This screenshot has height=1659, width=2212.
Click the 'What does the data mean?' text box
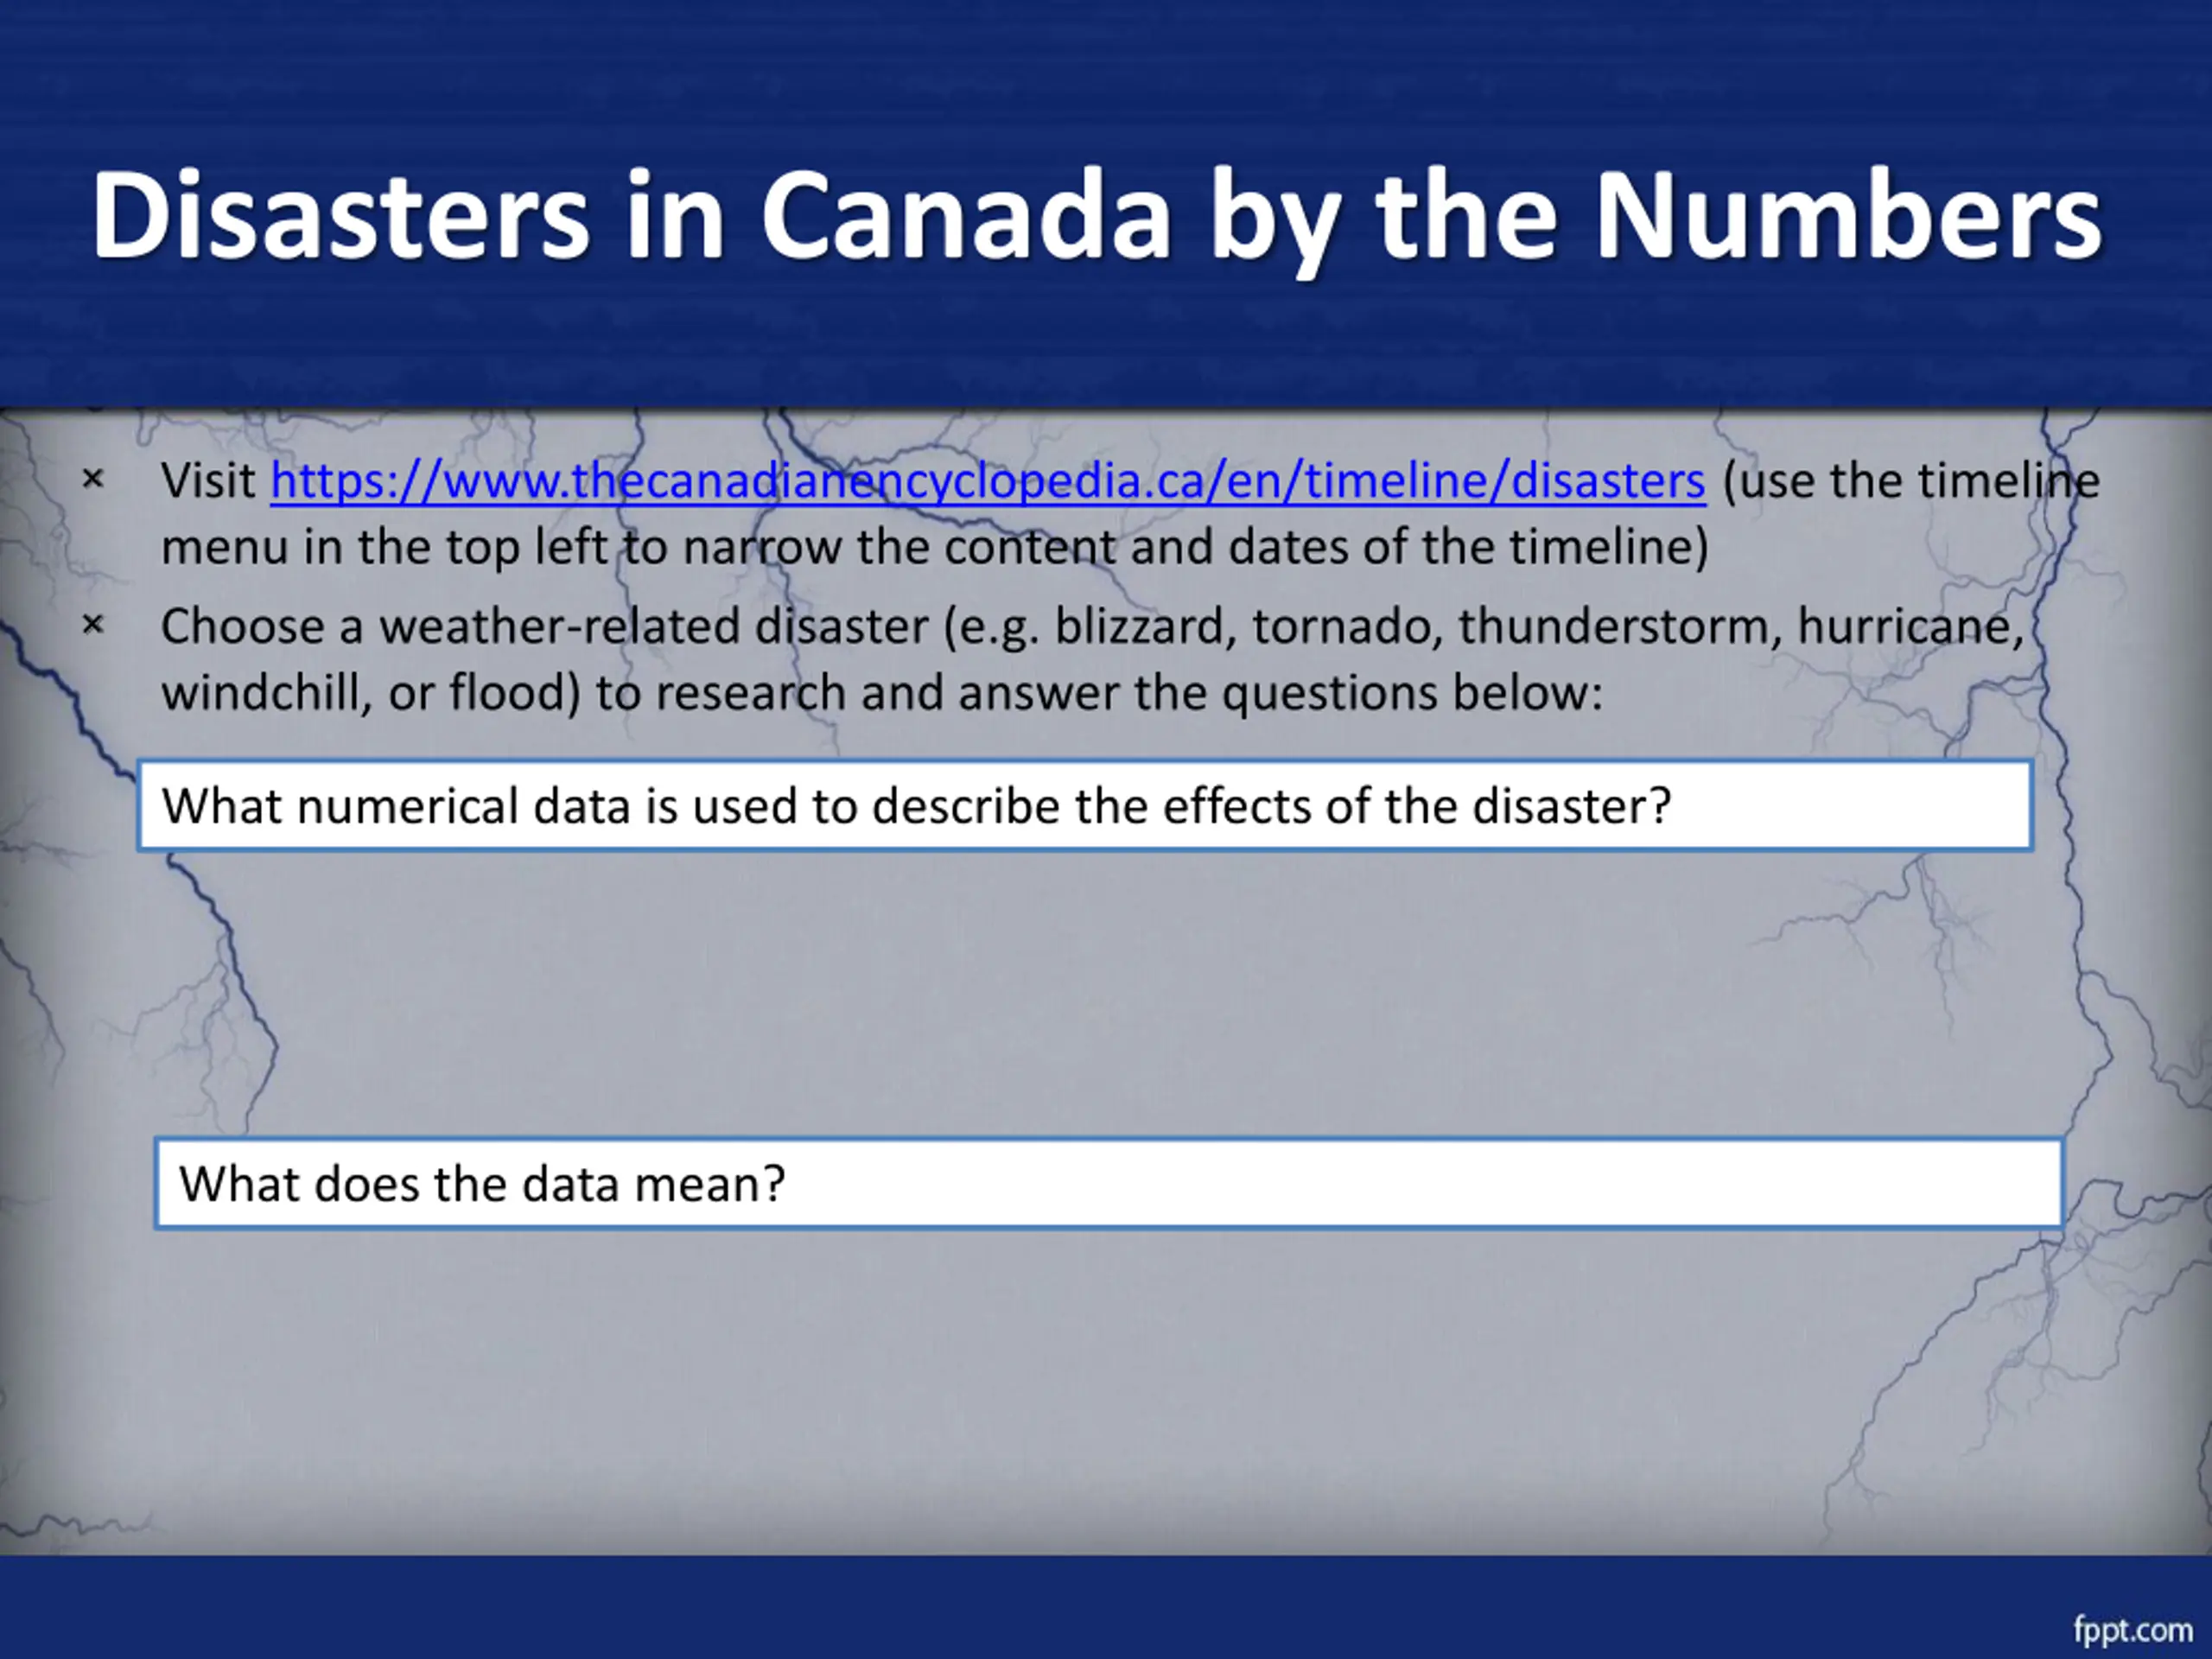[1109, 1184]
